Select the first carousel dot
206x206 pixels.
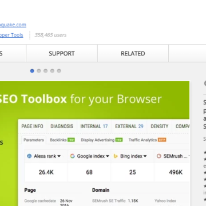pyautogui.click(x=32, y=71)
